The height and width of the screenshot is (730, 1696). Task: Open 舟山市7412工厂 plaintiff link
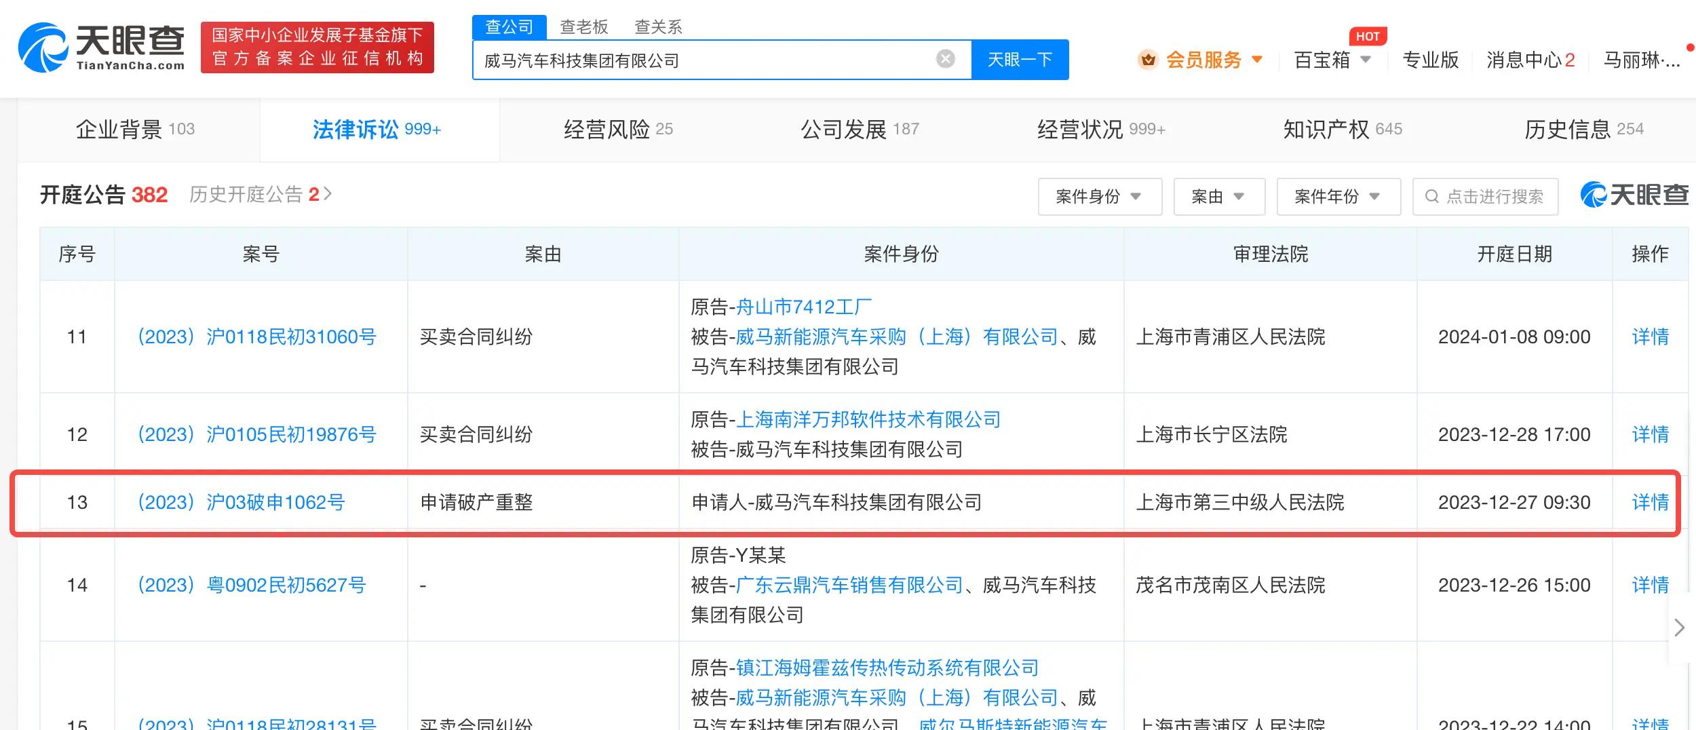(x=804, y=307)
